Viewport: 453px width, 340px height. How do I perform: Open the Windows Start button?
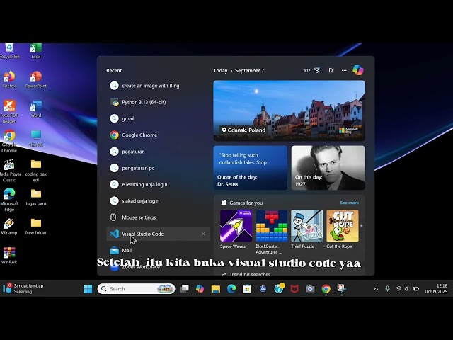[88, 288]
